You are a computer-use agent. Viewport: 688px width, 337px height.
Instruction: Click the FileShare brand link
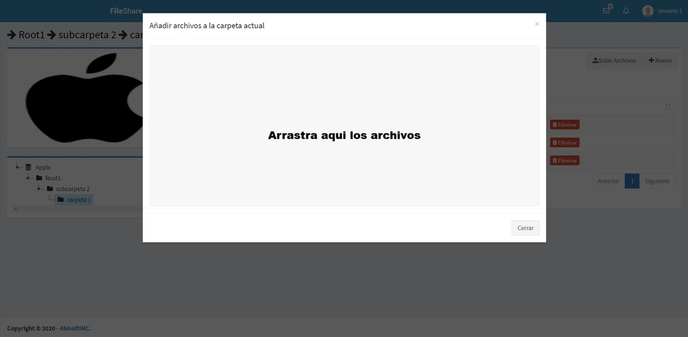click(x=126, y=11)
